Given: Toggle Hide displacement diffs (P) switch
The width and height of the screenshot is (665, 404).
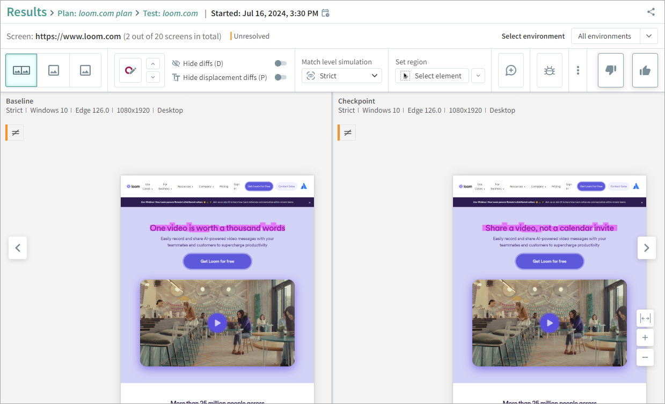Looking at the screenshot, I should [x=280, y=77].
